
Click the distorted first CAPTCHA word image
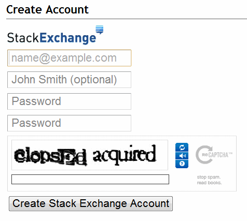coord(50,156)
